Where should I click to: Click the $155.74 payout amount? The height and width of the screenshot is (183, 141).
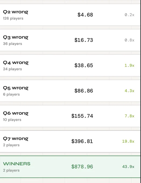[x=82, y=116]
